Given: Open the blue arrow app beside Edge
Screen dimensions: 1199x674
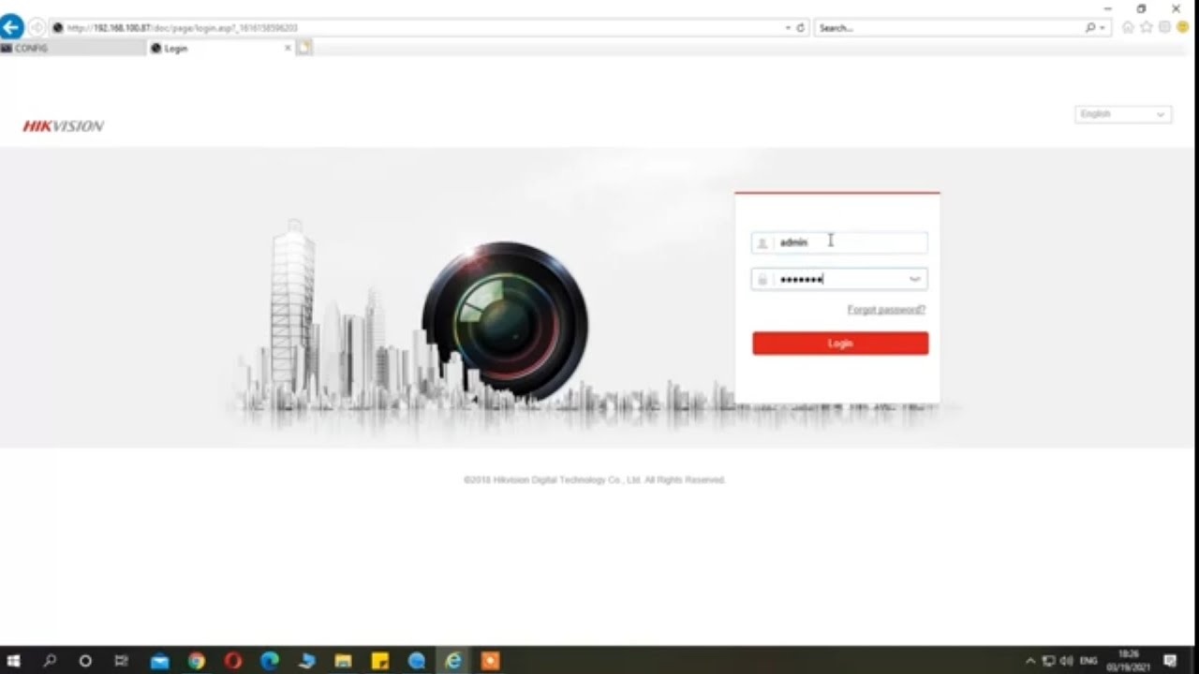Looking at the screenshot, I should 306,661.
